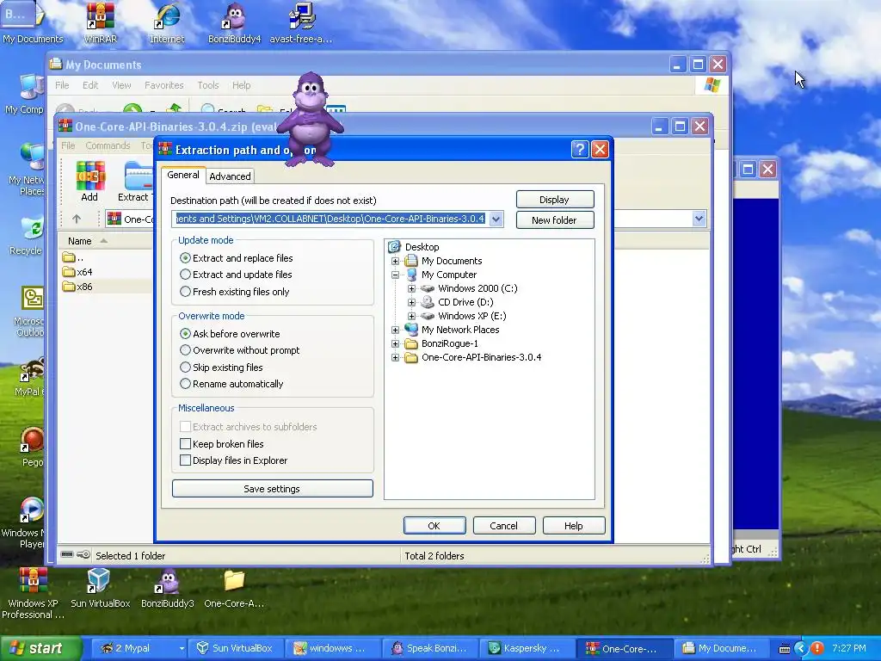Expand Windows 2000 (C:) drive node

(411, 288)
